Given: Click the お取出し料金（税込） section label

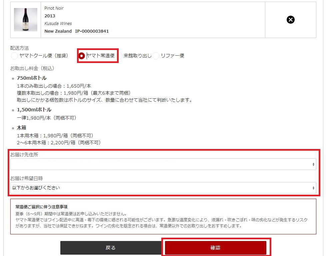Looking at the screenshot, I should pyautogui.click(x=32, y=68).
